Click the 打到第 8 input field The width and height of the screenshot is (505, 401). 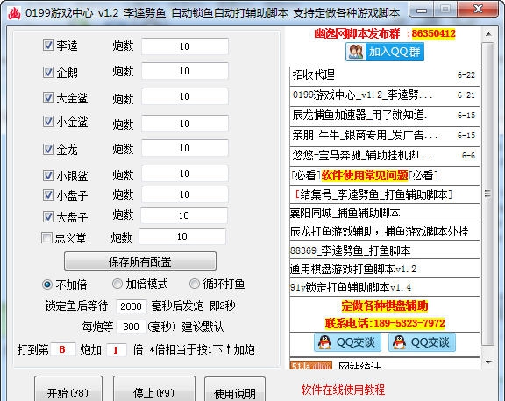coord(62,349)
